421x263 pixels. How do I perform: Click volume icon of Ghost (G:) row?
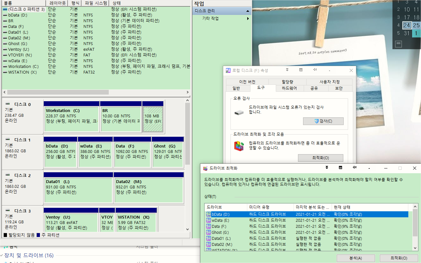coord(5,43)
